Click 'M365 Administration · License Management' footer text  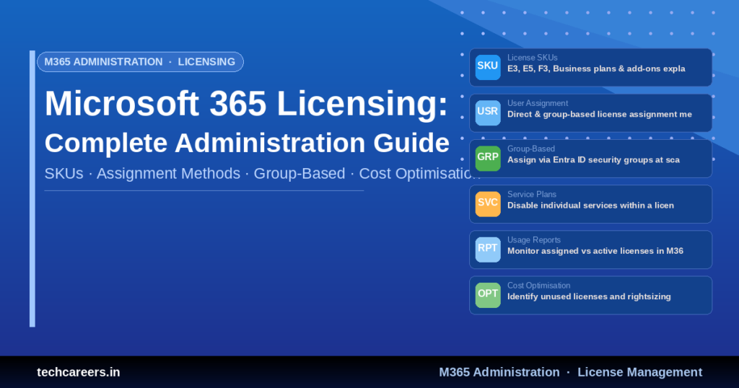[x=570, y=372]
